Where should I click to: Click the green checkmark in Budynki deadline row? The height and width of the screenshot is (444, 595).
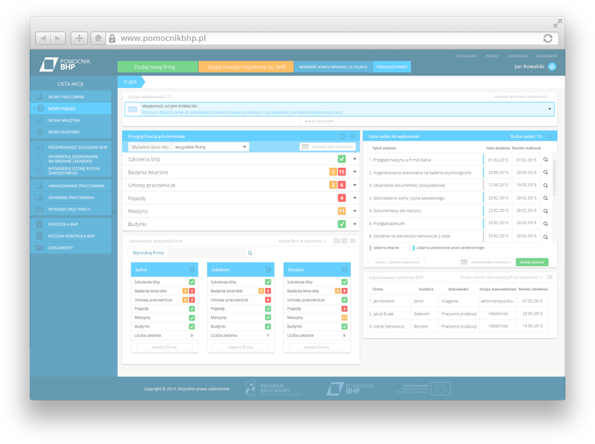342,224
